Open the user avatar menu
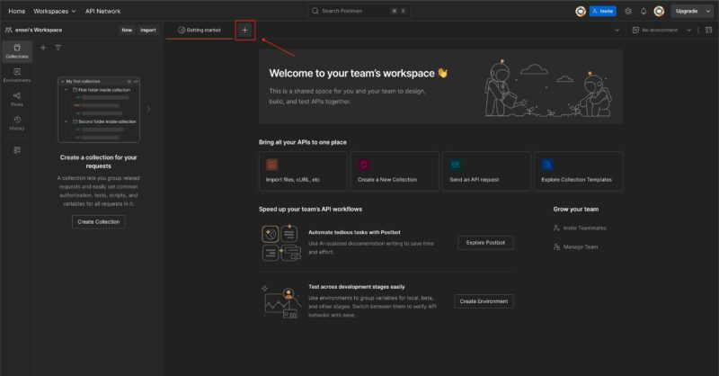 click(659, 11)
